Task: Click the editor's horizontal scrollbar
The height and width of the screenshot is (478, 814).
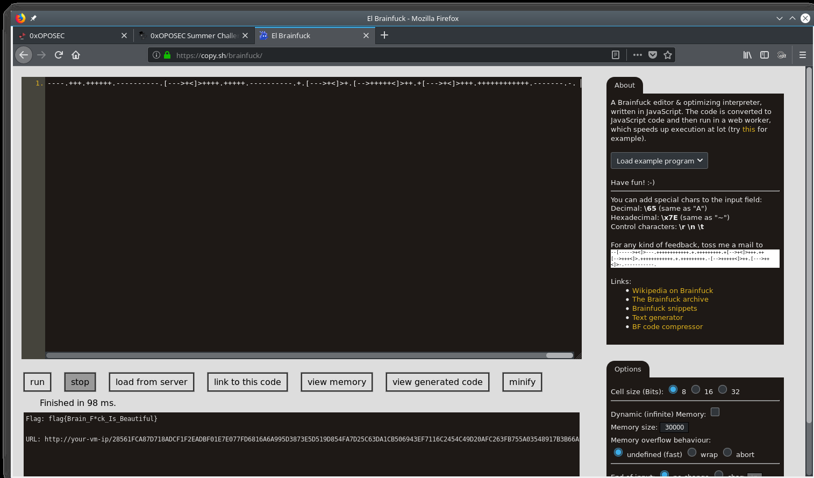Action: 296,355
